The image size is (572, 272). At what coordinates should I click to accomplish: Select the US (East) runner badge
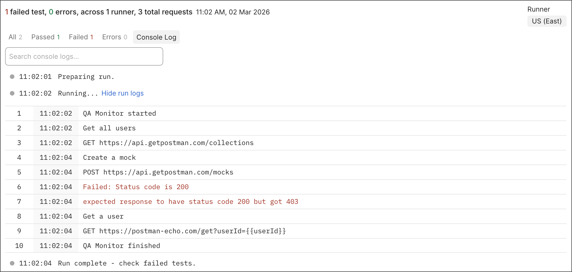click(546, 21)
